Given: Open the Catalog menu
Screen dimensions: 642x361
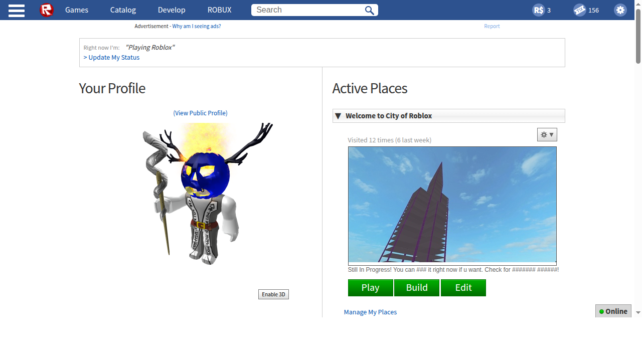Looking at the screenshot, I should coord(123,10).
